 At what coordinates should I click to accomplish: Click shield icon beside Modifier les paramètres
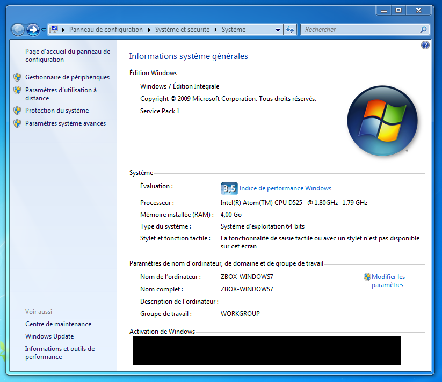pyautogui.click(x=367, y=277)
